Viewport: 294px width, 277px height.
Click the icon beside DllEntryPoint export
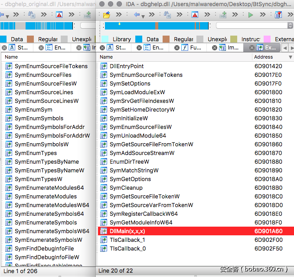(x=104, y=66)
